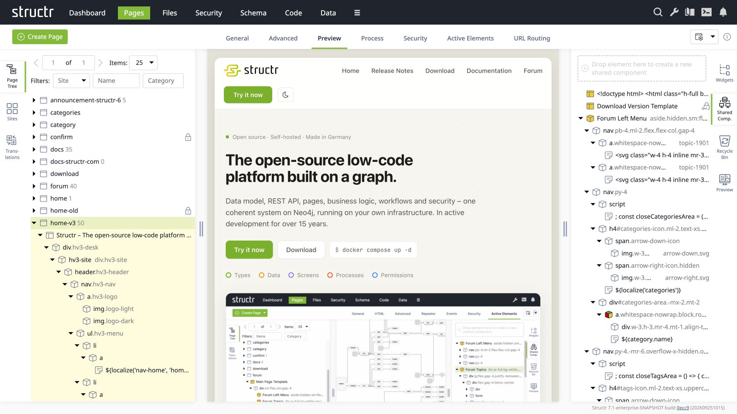Screen dimensions: 737x414
Task: Switch to the Dashboard menu
Action: pos(87,13)
